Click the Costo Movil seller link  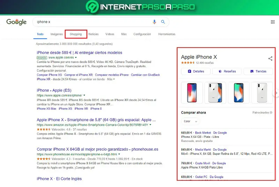(x=203, y=163)
